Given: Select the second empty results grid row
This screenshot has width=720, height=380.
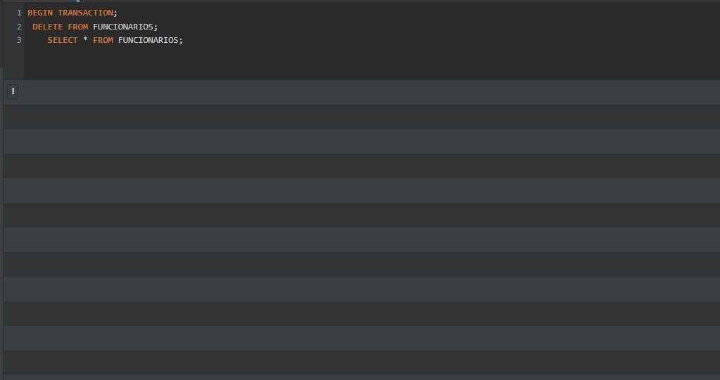Looking at the screenshot, I should 362,142.
